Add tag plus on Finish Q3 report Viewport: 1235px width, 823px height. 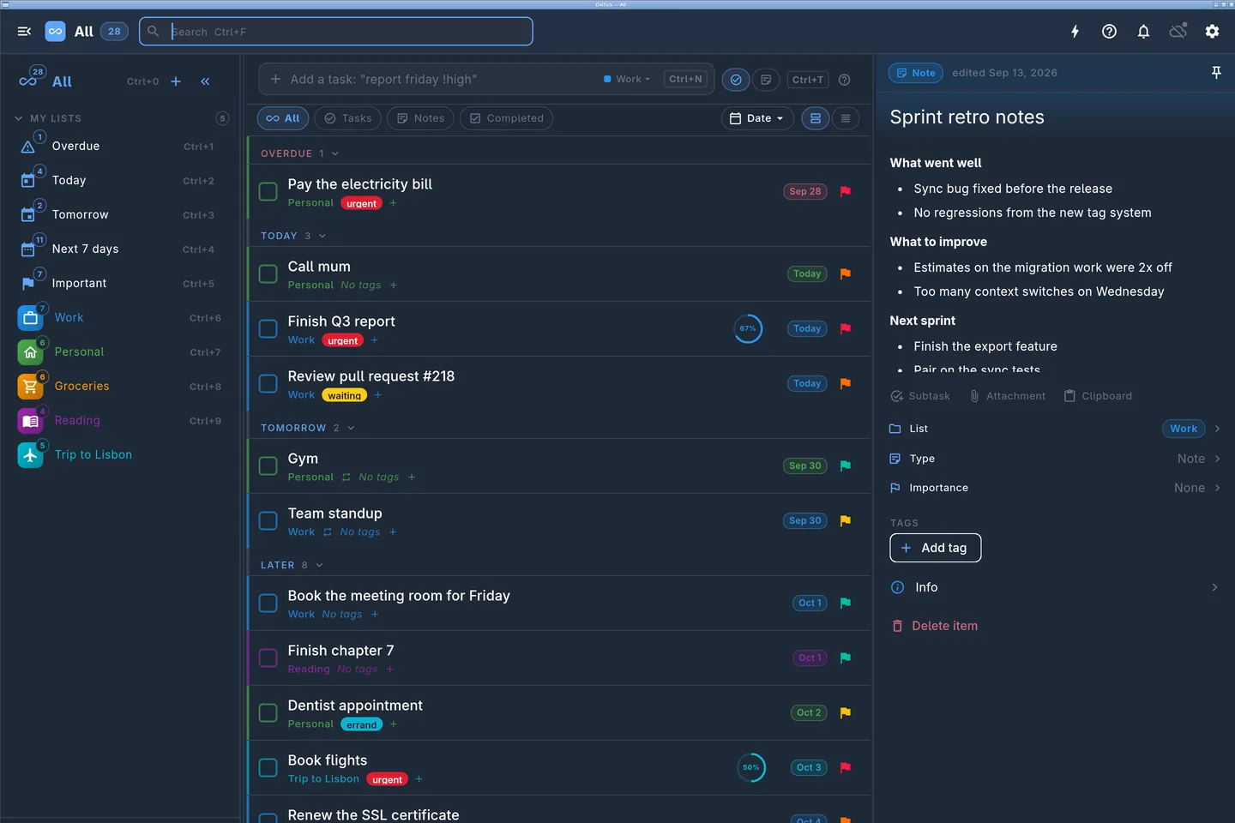(375, 340)
